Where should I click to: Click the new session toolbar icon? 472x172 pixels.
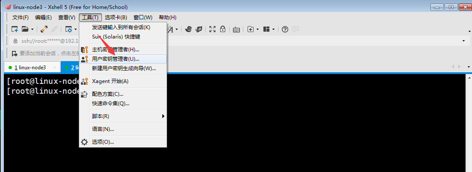[15, 29]
